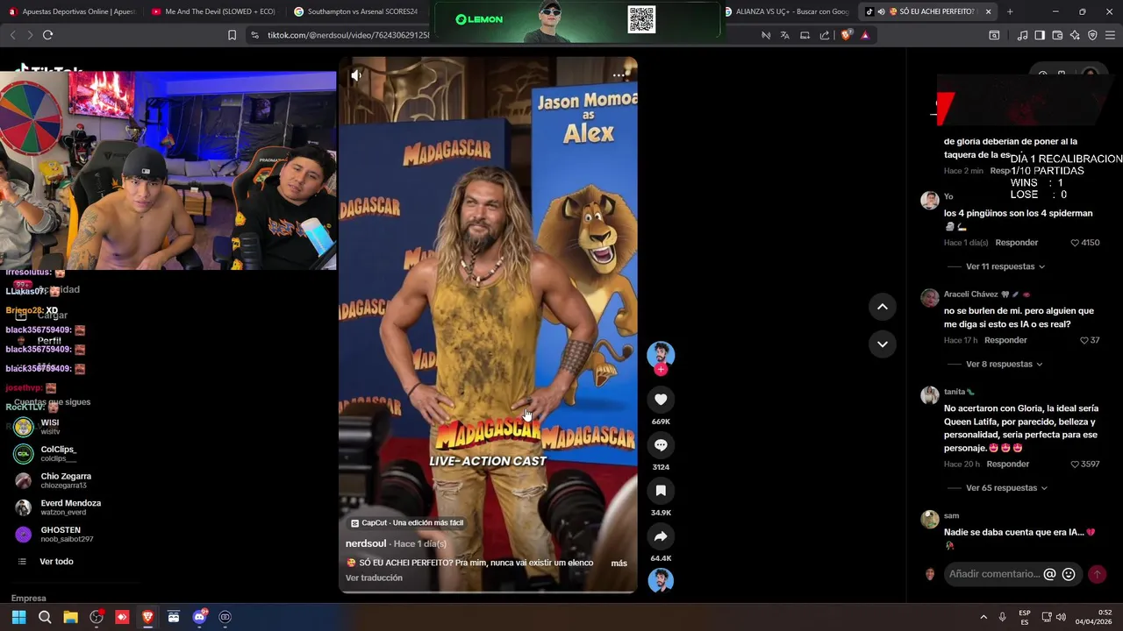Image resolution: width=1123 pixels, height=631 pixels.
Task: Expand the followed list with Ver todo
Action: click(x=56, y=562)
